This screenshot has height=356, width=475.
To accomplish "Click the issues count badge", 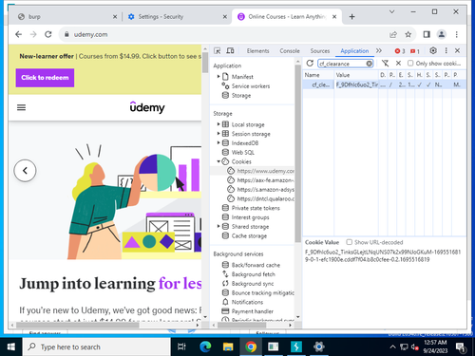I will click(x=415, y=51).
